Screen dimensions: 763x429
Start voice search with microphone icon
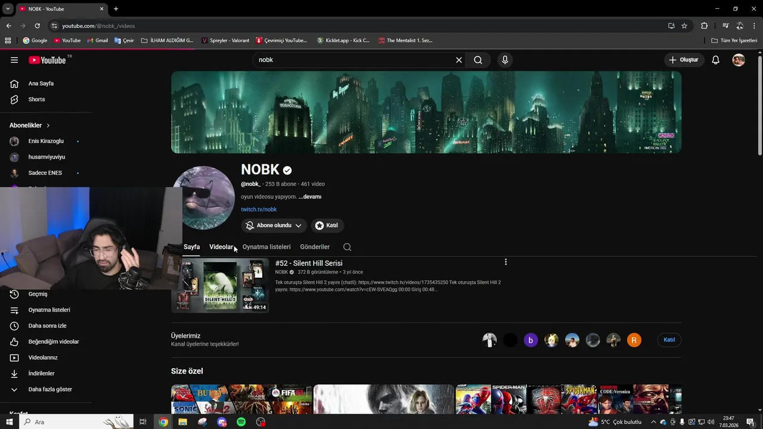505,60
